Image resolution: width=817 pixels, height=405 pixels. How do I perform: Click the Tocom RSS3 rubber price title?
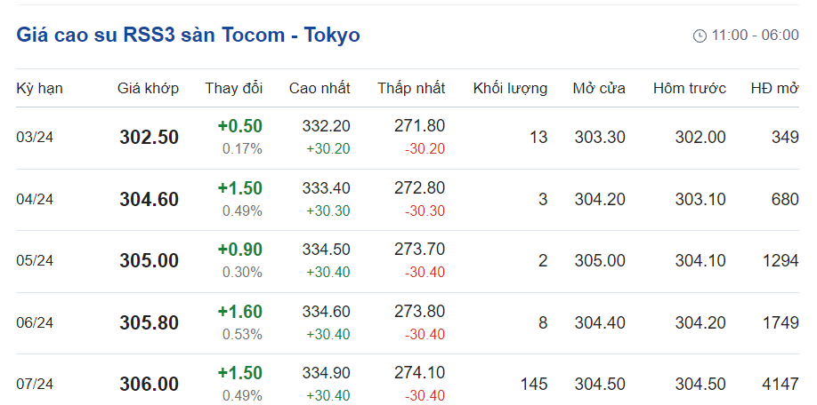point(188,35)
